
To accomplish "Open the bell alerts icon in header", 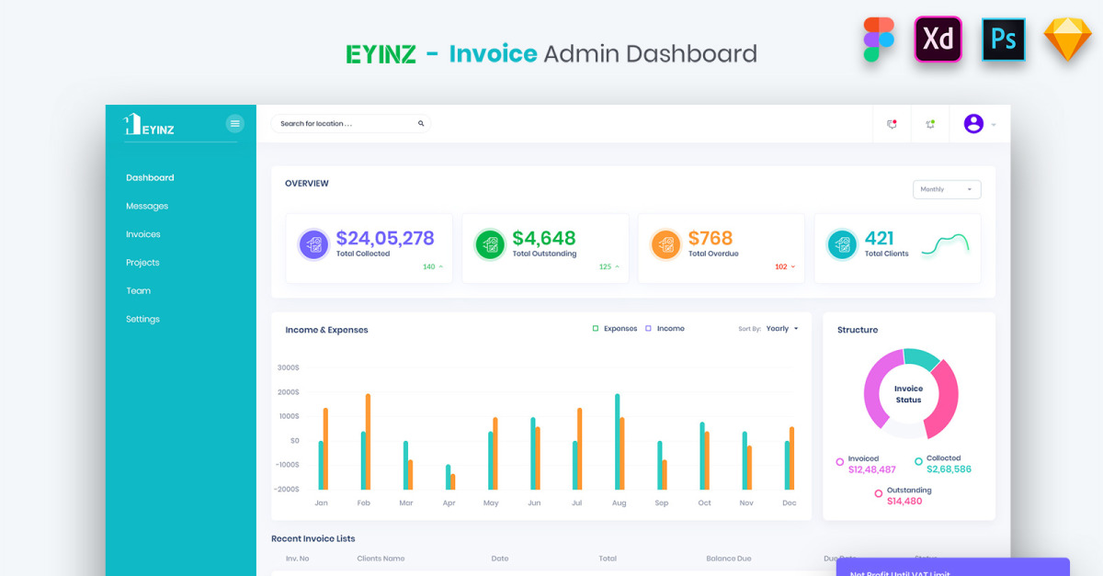I will [x=930, y=124].
